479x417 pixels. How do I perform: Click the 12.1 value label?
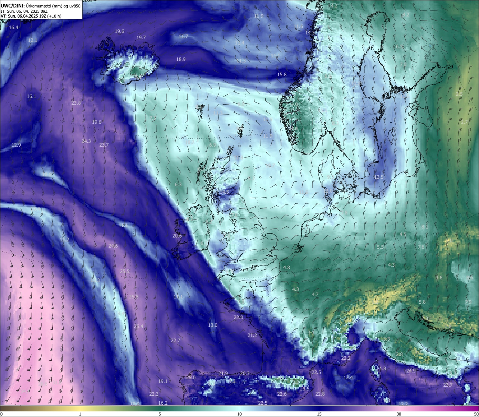(x=33, y=40)
